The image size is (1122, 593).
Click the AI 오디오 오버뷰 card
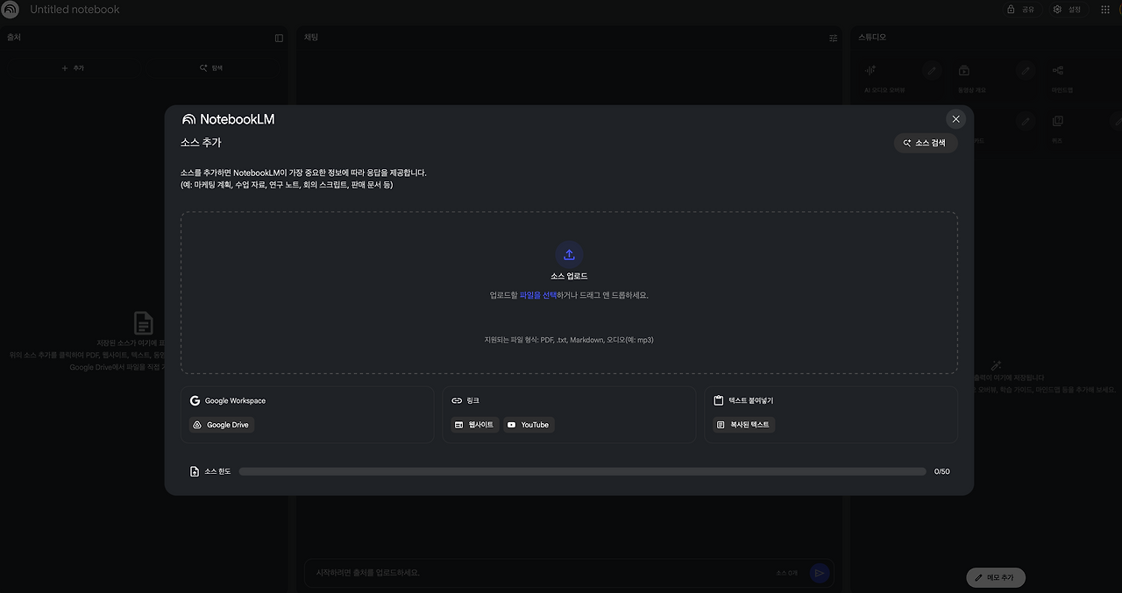click(x=902, y=79)
